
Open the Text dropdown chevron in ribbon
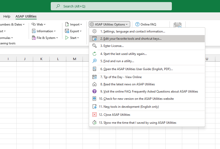click(5, 31)
